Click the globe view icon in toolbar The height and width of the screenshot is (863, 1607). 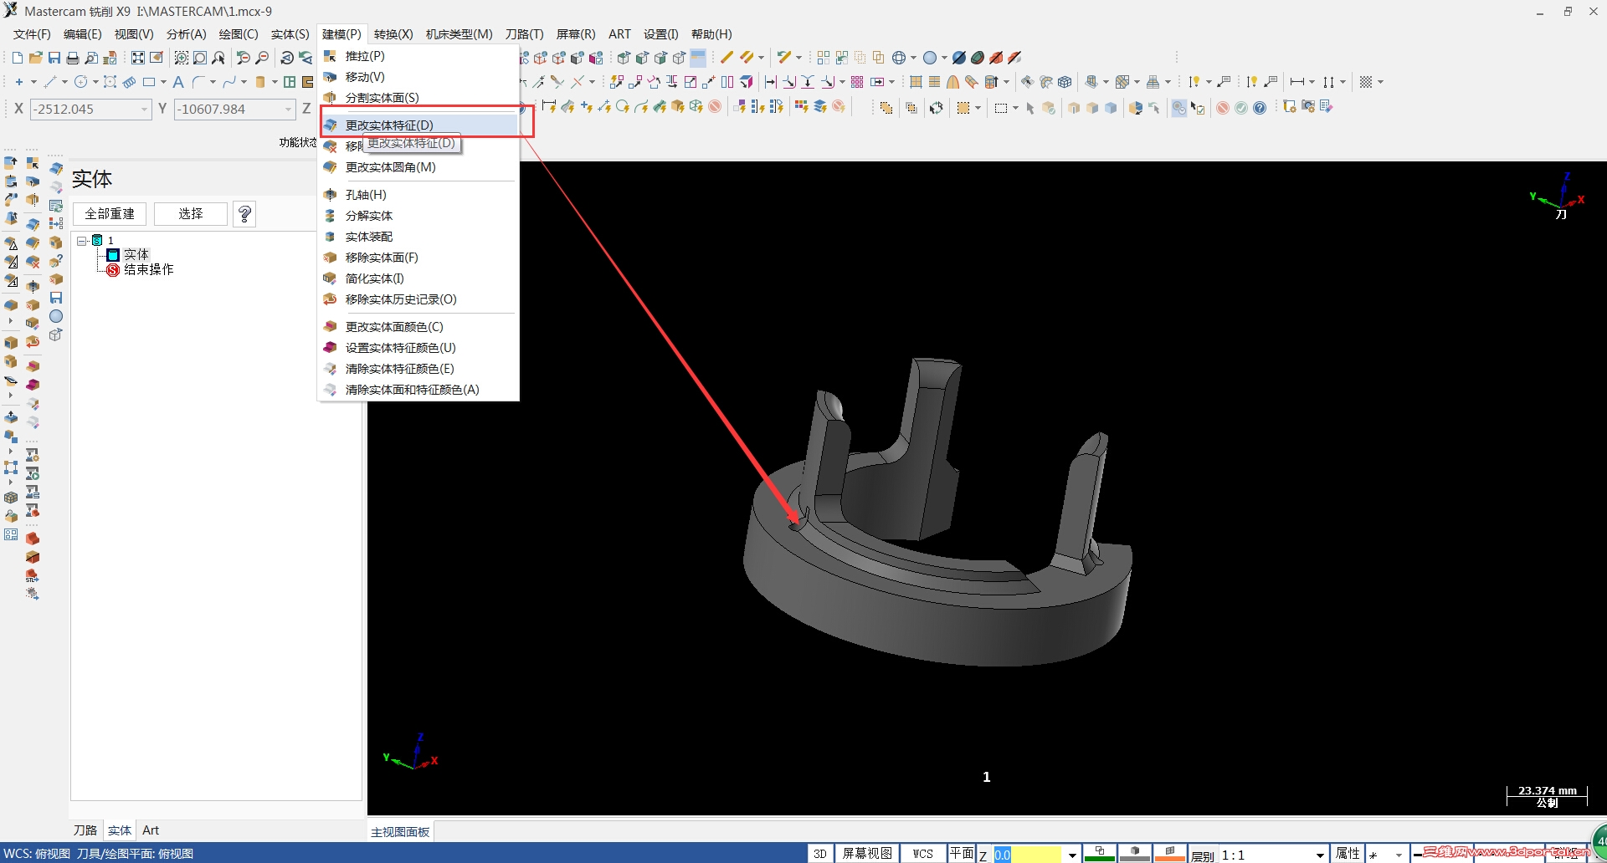click(x=899, y=58)
